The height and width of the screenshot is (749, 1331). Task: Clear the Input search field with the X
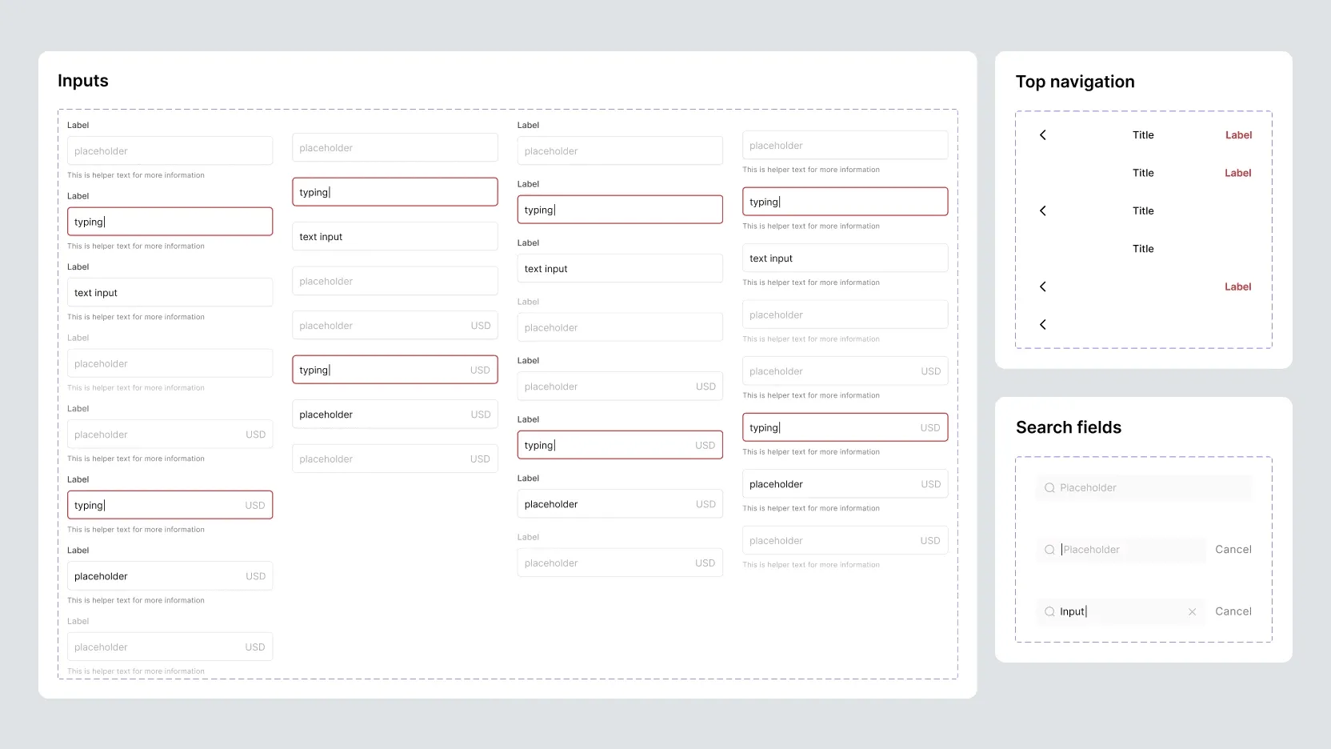point(1192,611)
